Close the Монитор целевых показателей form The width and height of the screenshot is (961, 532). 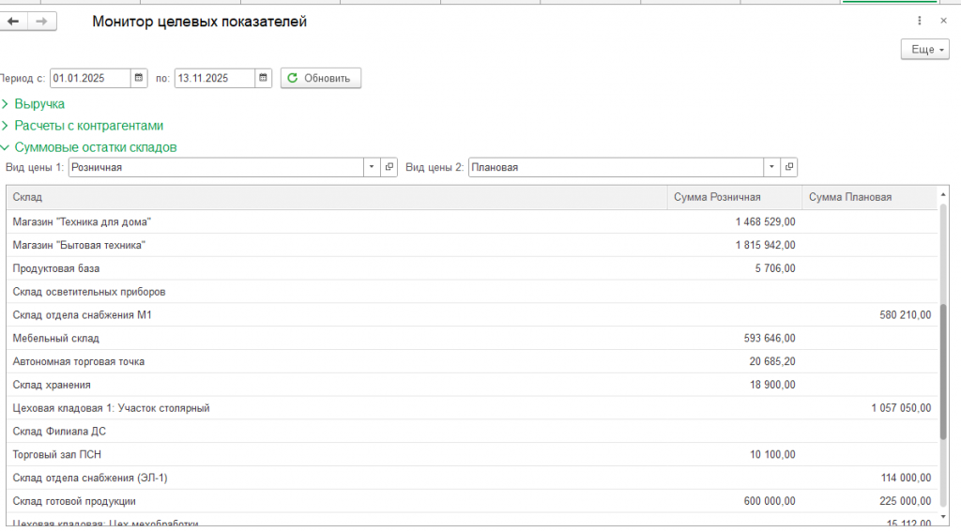(x=943, y=21)
